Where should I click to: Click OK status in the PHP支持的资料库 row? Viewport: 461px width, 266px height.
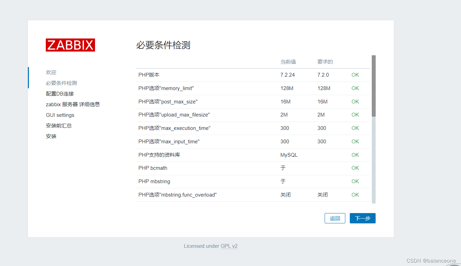tap(355, 155)
